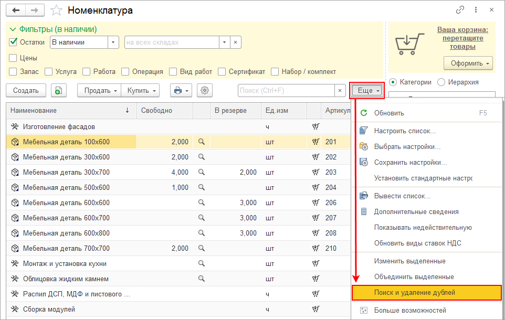Image resolution: width=505 pixels, height=320 pixels.
Task: Toggle the Вид работ checkbox
Action: click(173, 71)
